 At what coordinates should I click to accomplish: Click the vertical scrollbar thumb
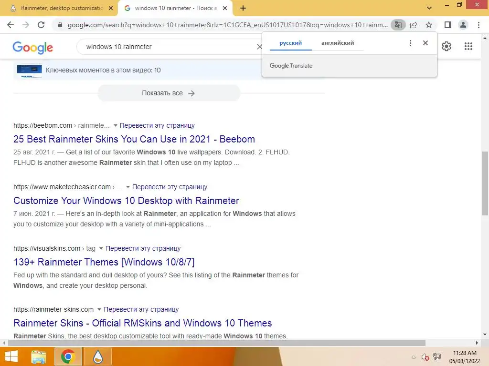coord(485,183)
